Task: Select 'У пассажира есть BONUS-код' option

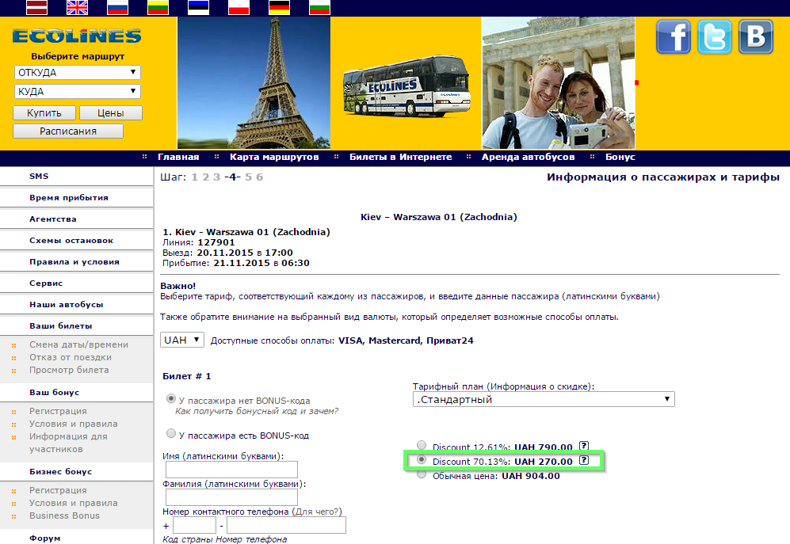Action: point(171,433)
